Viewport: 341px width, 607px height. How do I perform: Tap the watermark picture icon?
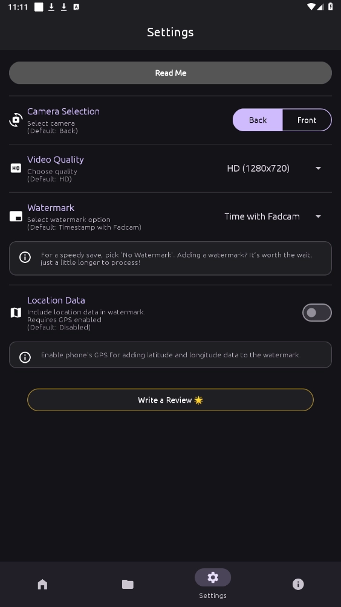click(x=16, y=216)
